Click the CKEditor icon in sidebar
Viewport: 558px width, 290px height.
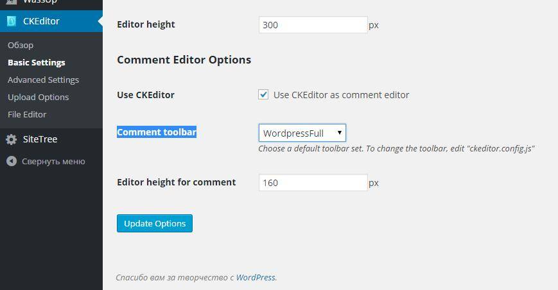(x=12, y=21)
